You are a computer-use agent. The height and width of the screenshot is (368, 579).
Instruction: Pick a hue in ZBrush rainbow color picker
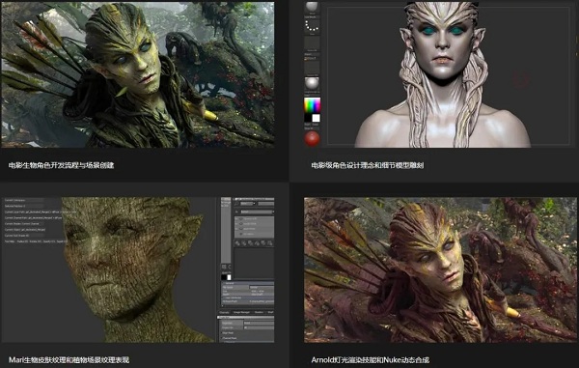click(x=312, y=105)
